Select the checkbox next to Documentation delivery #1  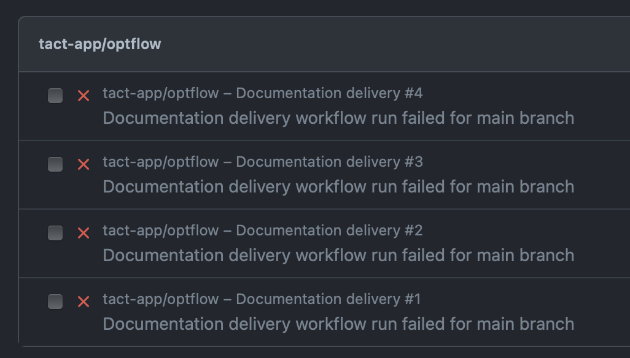(x=55, y=302)
